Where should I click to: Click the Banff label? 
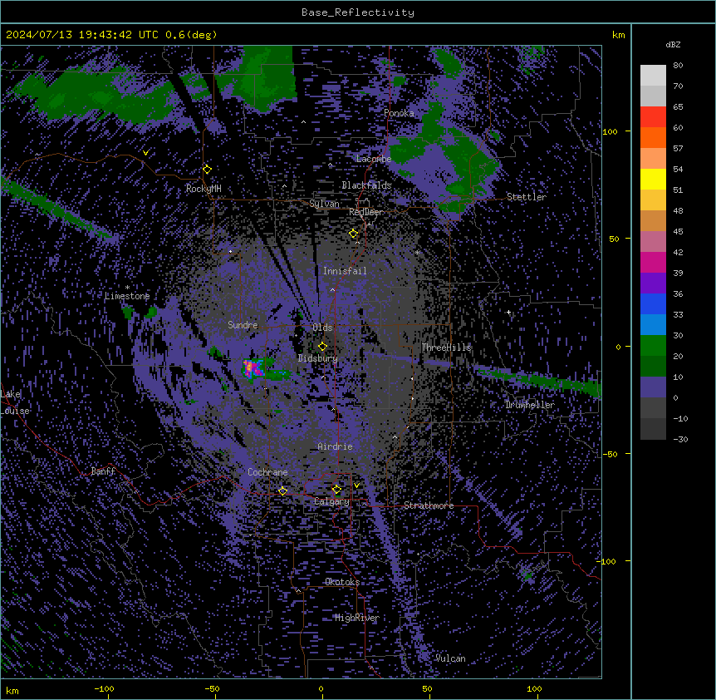click(103, 471)
